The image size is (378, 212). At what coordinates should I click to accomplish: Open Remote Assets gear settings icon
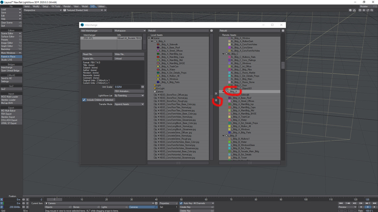tap(283, 31)
